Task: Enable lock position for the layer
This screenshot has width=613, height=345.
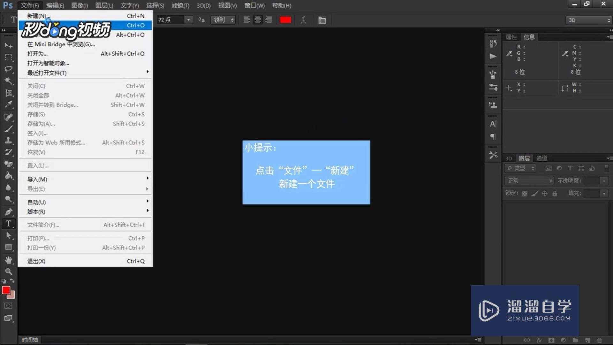Action: pos(544,194)
